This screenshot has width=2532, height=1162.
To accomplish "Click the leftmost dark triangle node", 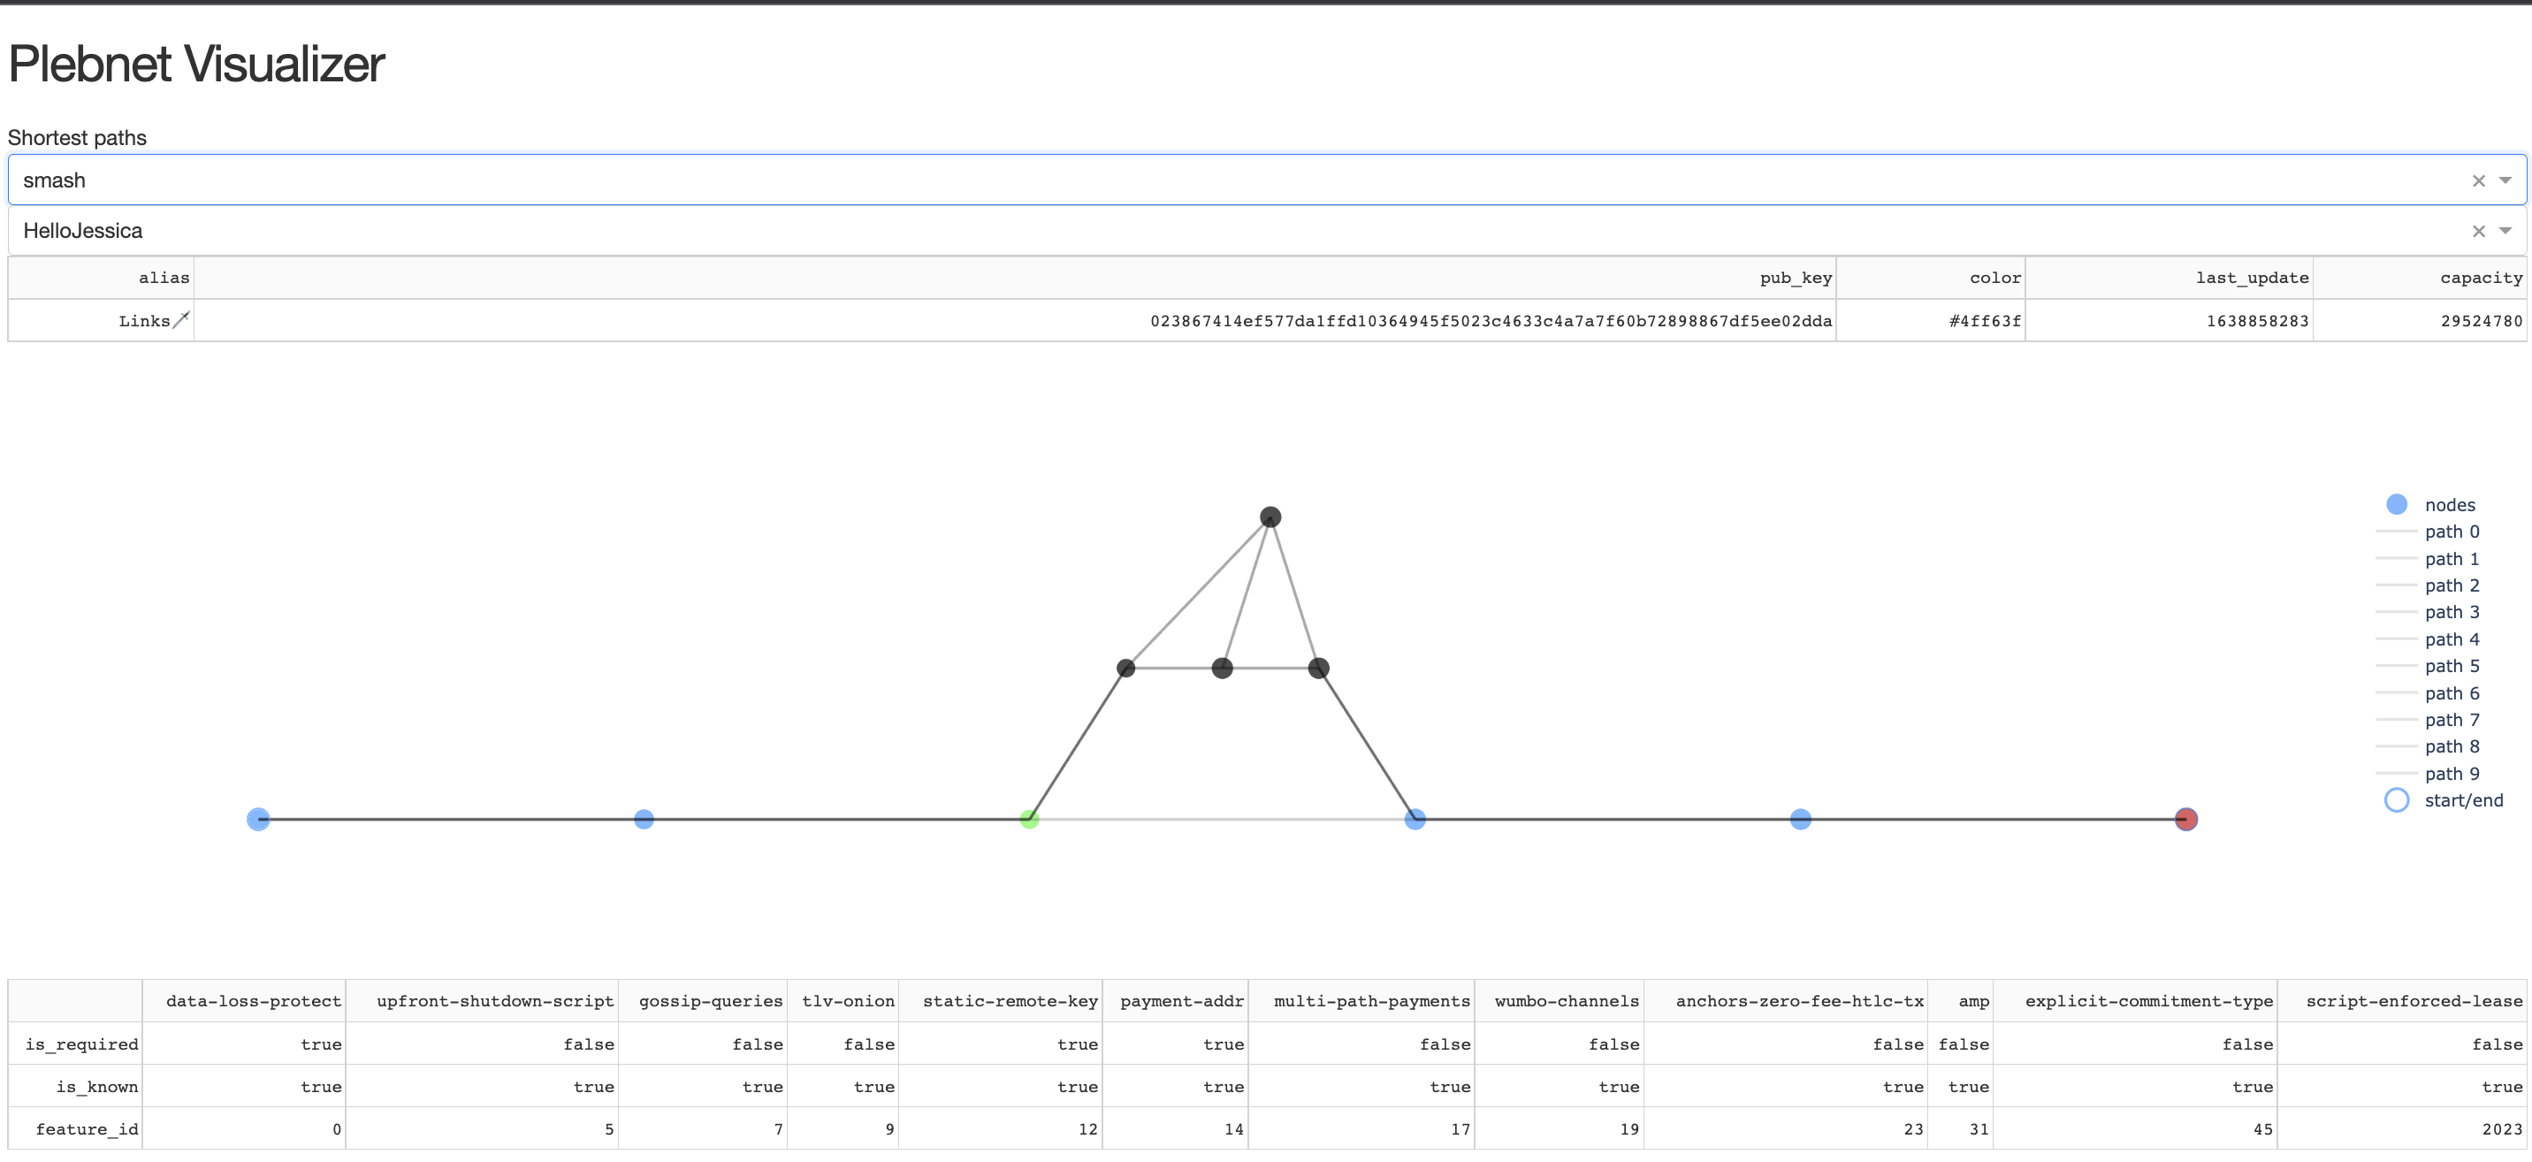I will point(1126,669).
